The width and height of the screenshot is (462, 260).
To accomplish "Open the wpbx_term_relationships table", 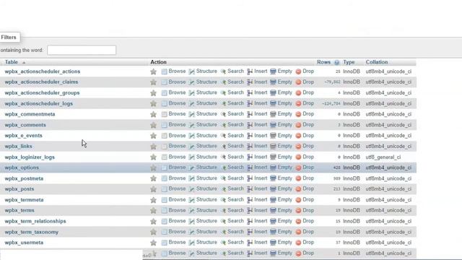I will coord(35,221).
